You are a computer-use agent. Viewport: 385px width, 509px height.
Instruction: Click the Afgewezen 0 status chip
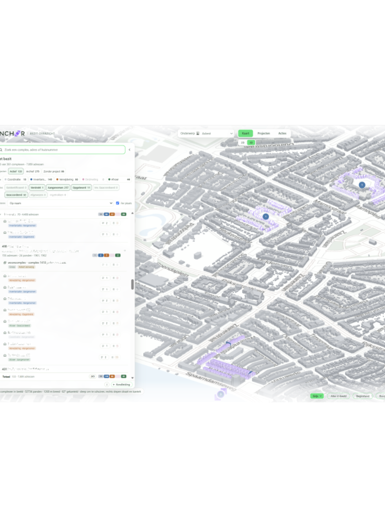tap(38, 195)
